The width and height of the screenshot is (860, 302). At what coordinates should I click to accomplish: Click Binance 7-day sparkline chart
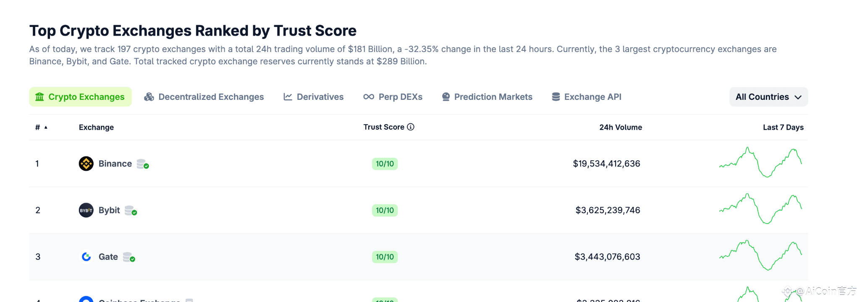coord(760,163)
